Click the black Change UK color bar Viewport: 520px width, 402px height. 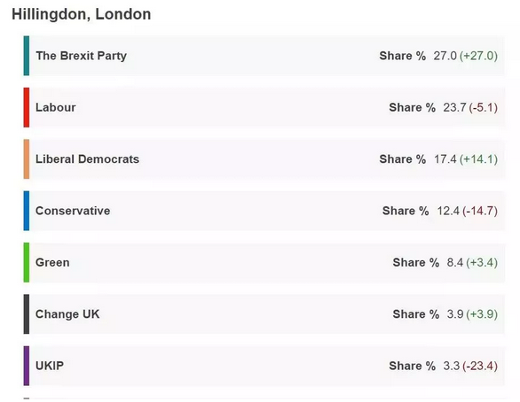click(x=27, y=313)
